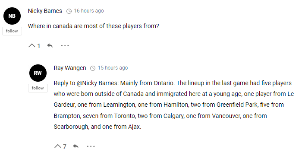
Task: Reply to Ray Wangen's comment
Action: (x=75, y=146)
